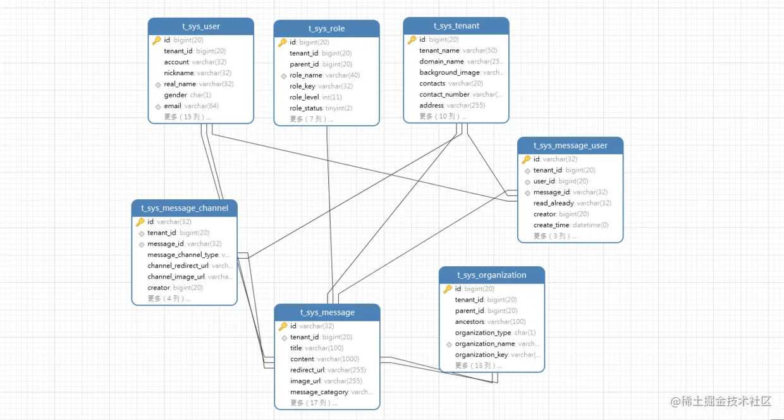The height and width of the screenshot is (420, 784).
Task: Click the background_image column in t_sys_tenant
Action: [x=462, y=73]
